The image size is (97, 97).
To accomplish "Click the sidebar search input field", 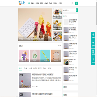I will 69,10.
